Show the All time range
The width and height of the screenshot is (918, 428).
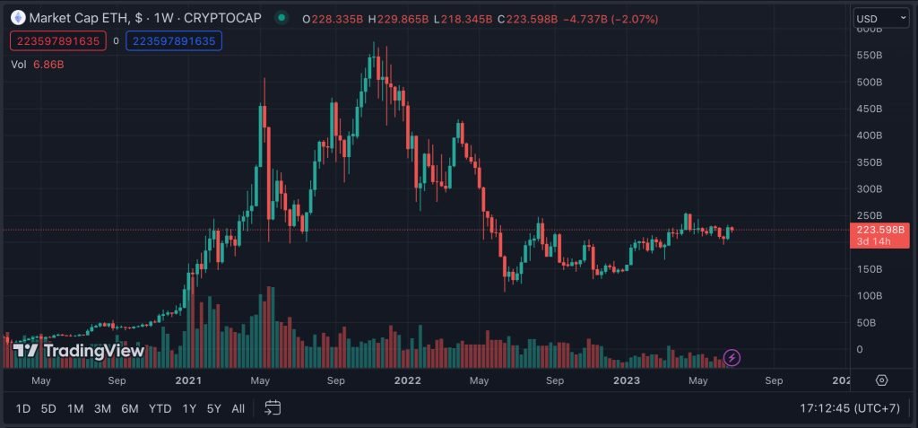click(x=238, y=408)
